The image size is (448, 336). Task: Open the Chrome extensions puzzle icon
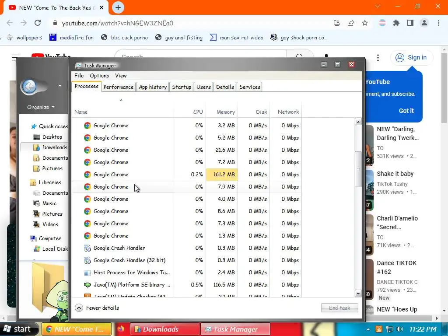[x=396, y=23]
